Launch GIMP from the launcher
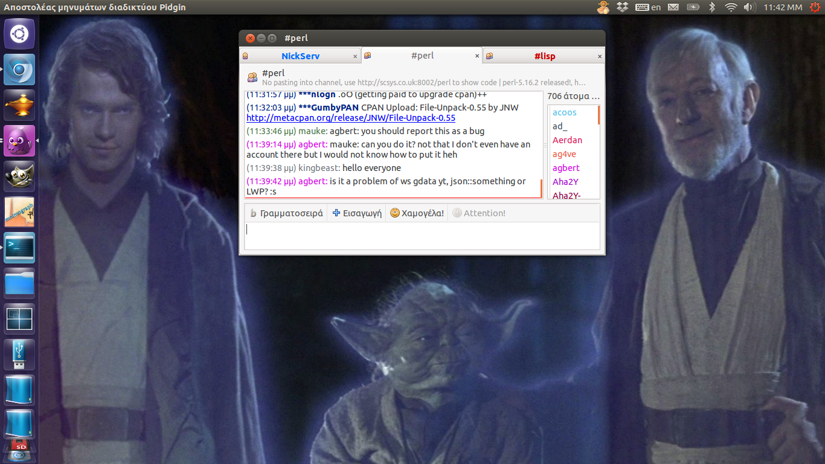The height and width of the screenshot is (464, 825). 19,176
